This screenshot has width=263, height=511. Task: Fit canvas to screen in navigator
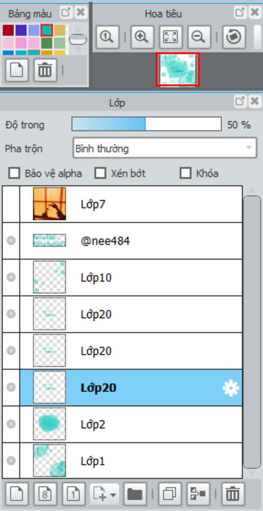[171, 37]
